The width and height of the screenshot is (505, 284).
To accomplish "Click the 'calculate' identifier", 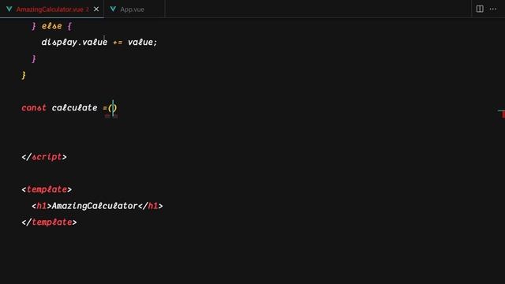I will coord(74,107).
